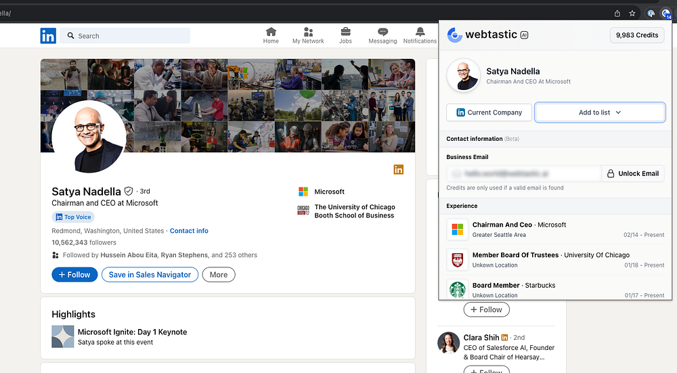Follow Satya Nadella with blue Follow button
Screen dimensions: 677x373
point(74,275)
